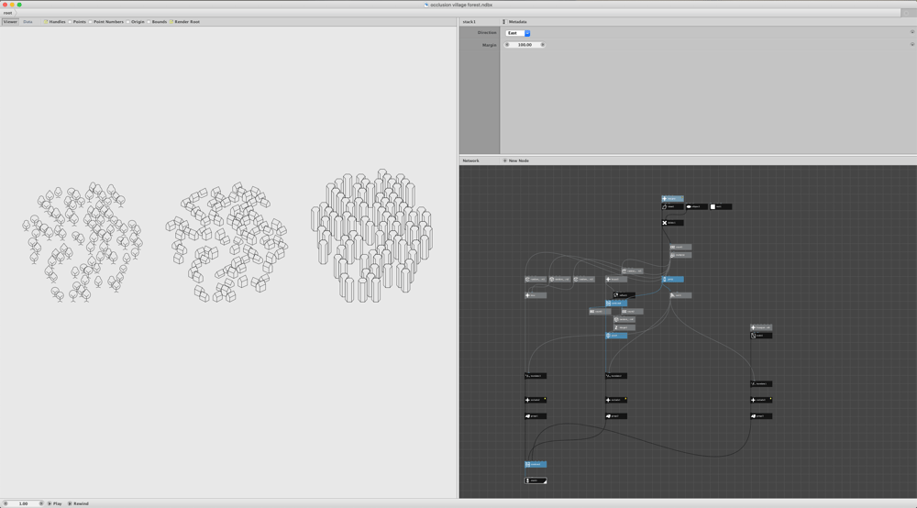The width and height of the screenshot is (917, 508).
Task: Select the leftmost colorize node
Action: click(x=536, y=400)
